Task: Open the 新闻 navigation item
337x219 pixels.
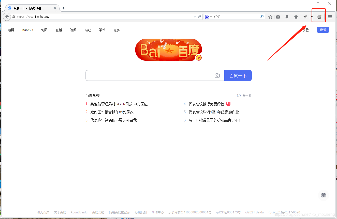Action: (11, 30)
